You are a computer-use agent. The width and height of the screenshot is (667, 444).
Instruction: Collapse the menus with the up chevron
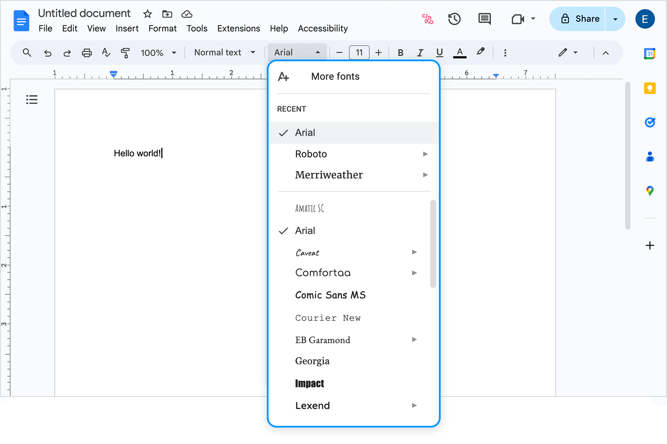point(606,53)
